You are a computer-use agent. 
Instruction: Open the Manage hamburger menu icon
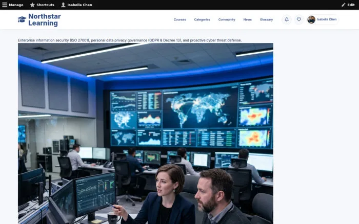tap(5, 5)
